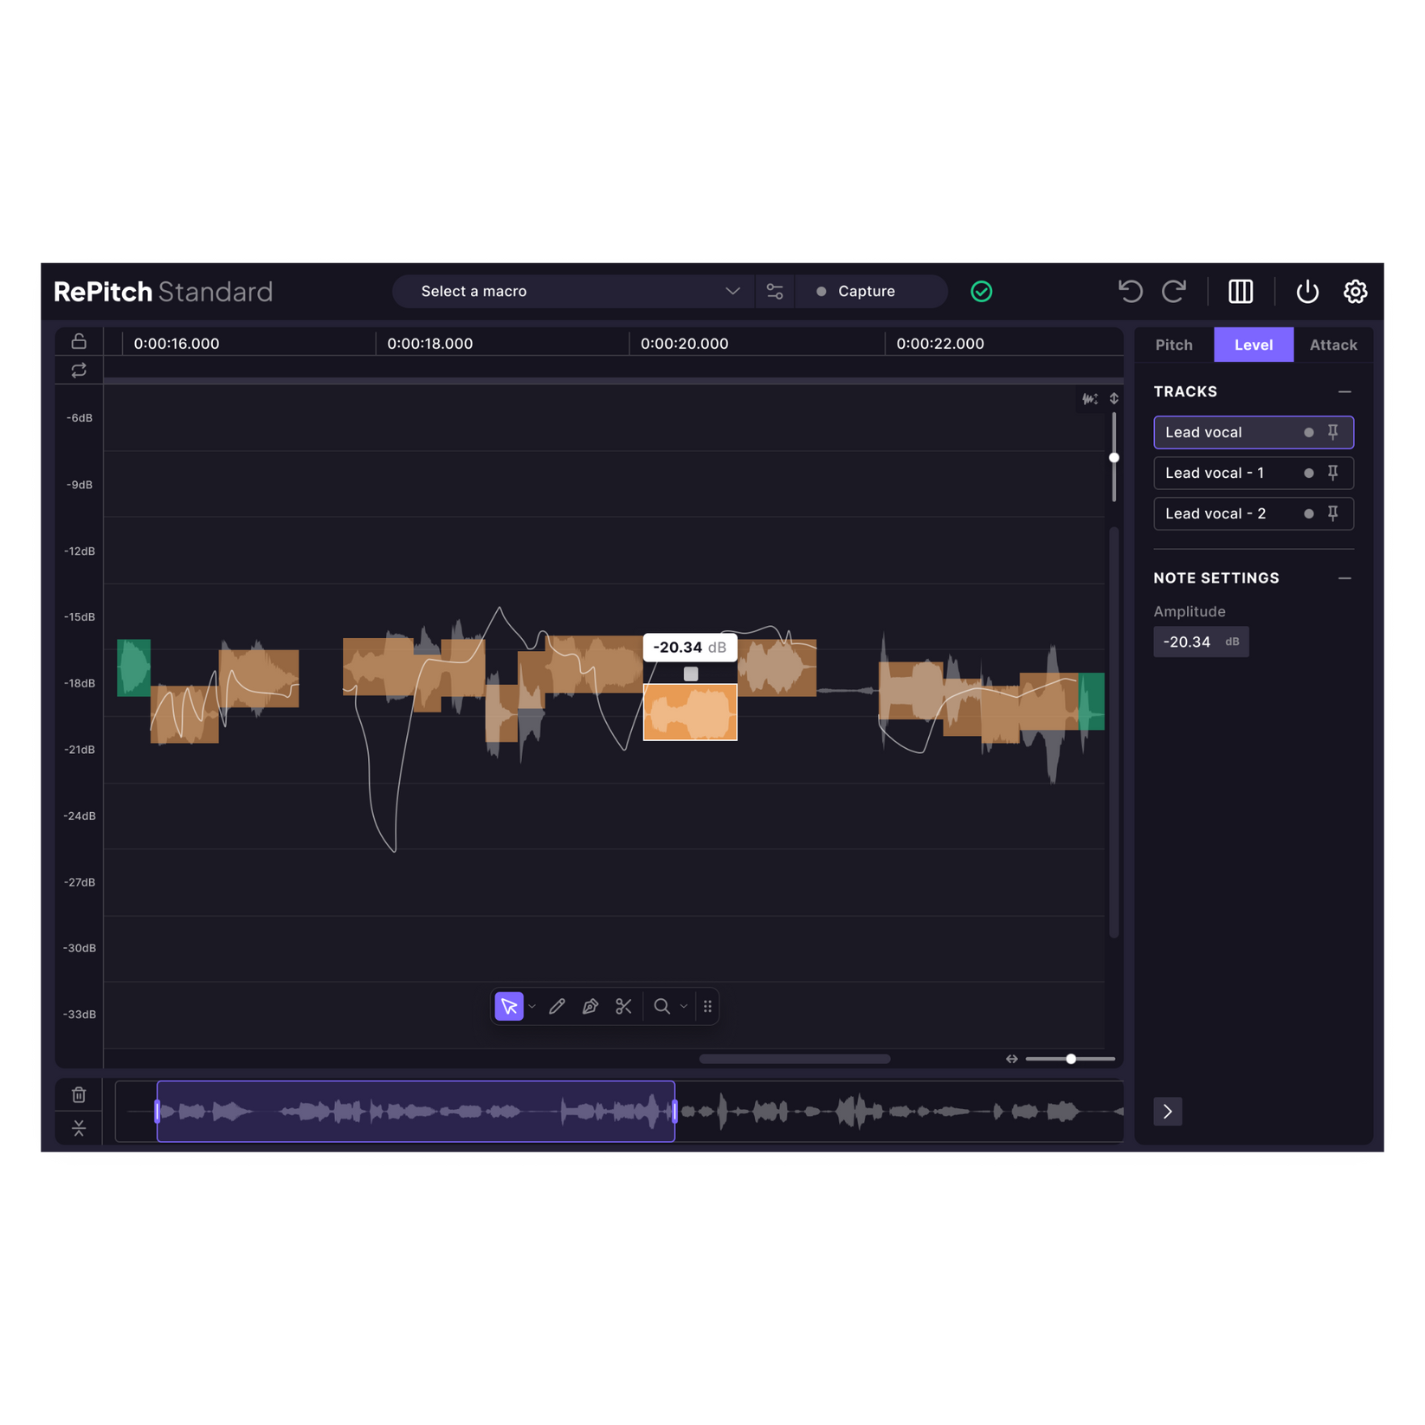Switch to the Pitch tab
The image size is (1425, 1425).
point(1174,345)
